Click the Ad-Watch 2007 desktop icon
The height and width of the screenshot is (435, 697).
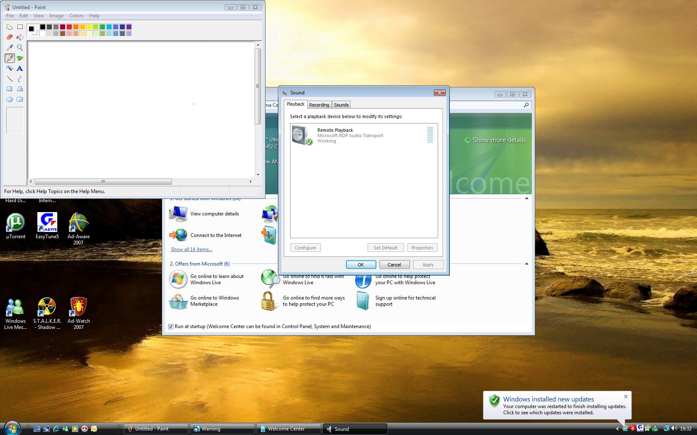pos(78,313)
